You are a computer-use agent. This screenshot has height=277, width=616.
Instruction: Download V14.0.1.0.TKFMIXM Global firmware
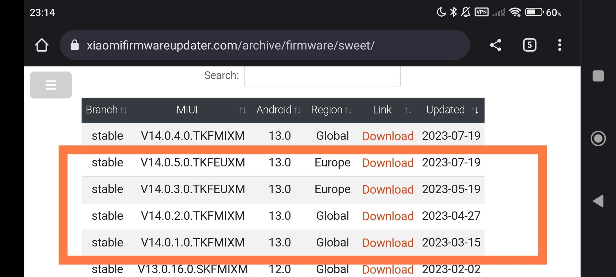pos(388,243)
